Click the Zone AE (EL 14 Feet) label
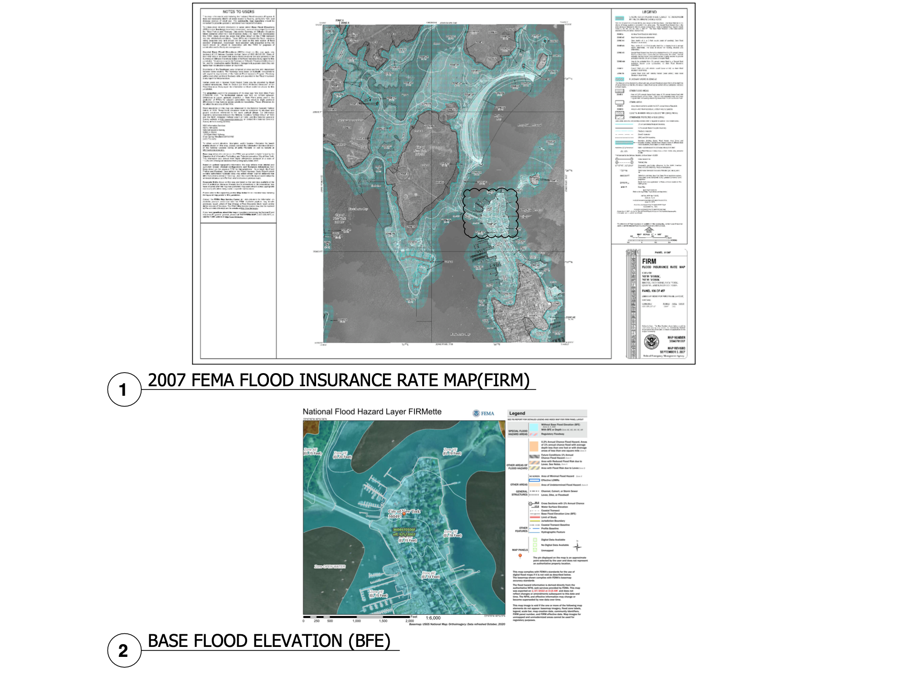This screenshot has height=680, width=906. [x=430, y=575]
